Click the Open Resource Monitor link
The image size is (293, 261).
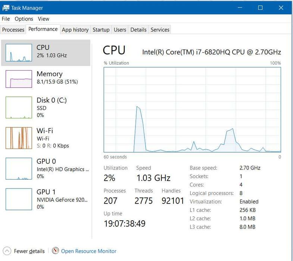[x=88, y=251]
